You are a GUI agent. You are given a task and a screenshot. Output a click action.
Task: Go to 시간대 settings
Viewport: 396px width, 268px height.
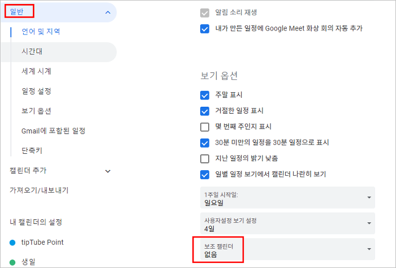(58, 52)
